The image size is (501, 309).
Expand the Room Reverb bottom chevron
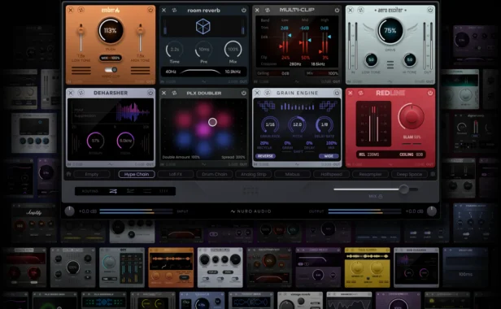pos(204,82)
